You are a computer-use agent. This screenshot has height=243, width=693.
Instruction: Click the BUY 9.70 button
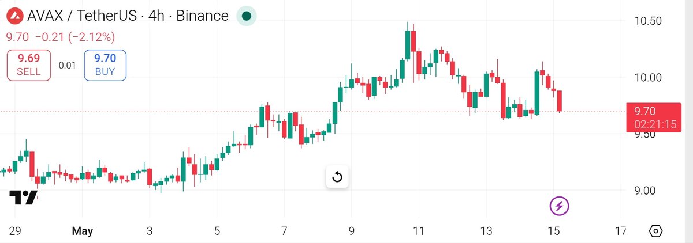105,64
